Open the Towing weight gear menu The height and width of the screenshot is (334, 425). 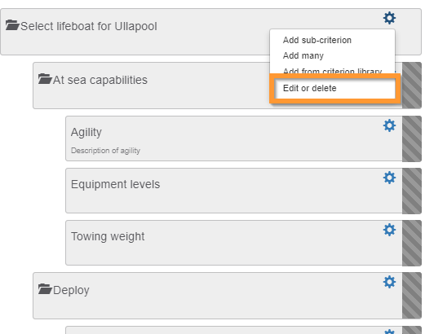tap(389, 230)
